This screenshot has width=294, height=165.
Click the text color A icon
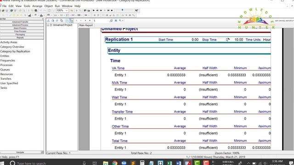(x=41, y=15)
